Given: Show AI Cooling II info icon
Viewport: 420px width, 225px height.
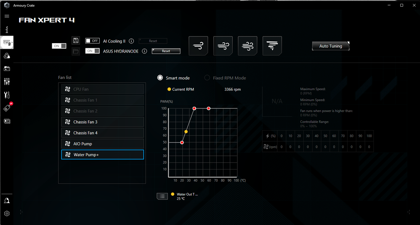Looking at the screenshot, I should (x=131, y=41).
